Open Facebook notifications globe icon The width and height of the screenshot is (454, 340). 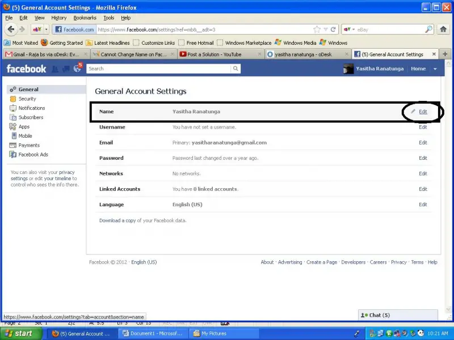point(78,67)
